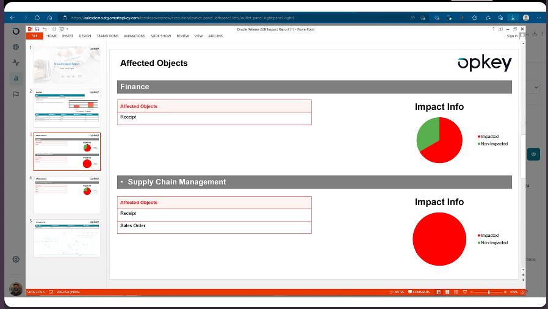Click the Sales Order table row
The height and width of the screenshot is (309, 548).
pyautogui.click(x=214, y=227)
